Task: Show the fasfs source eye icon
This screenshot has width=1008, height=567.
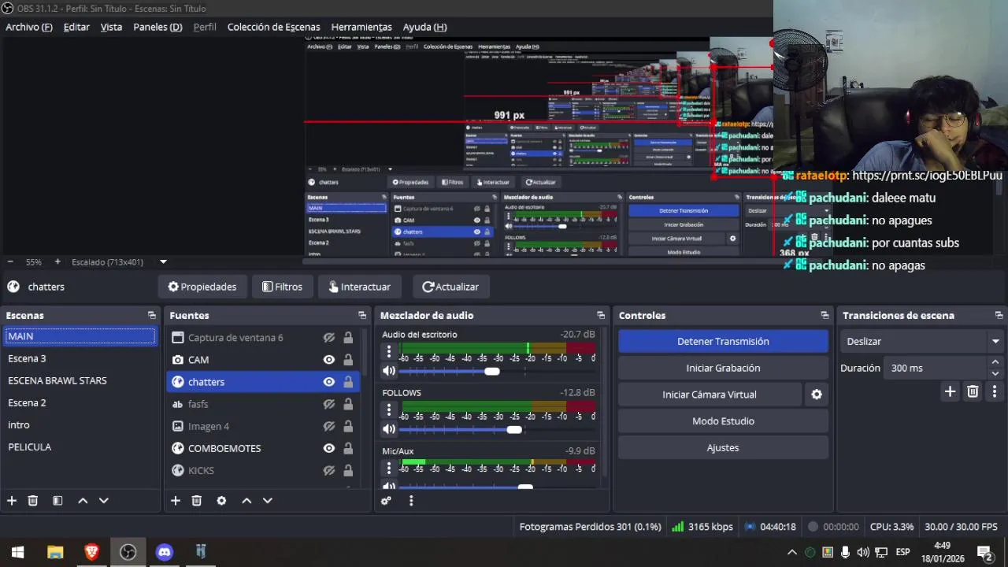Action: [x=329, y=404]
